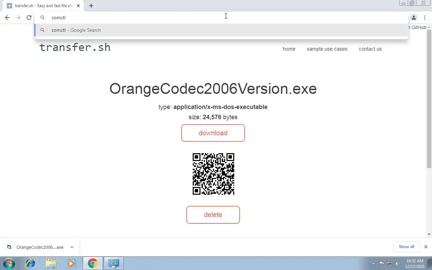The image size is (432, 270).
Task: Click the volume speaker tray icon
Action: [398, 264]
